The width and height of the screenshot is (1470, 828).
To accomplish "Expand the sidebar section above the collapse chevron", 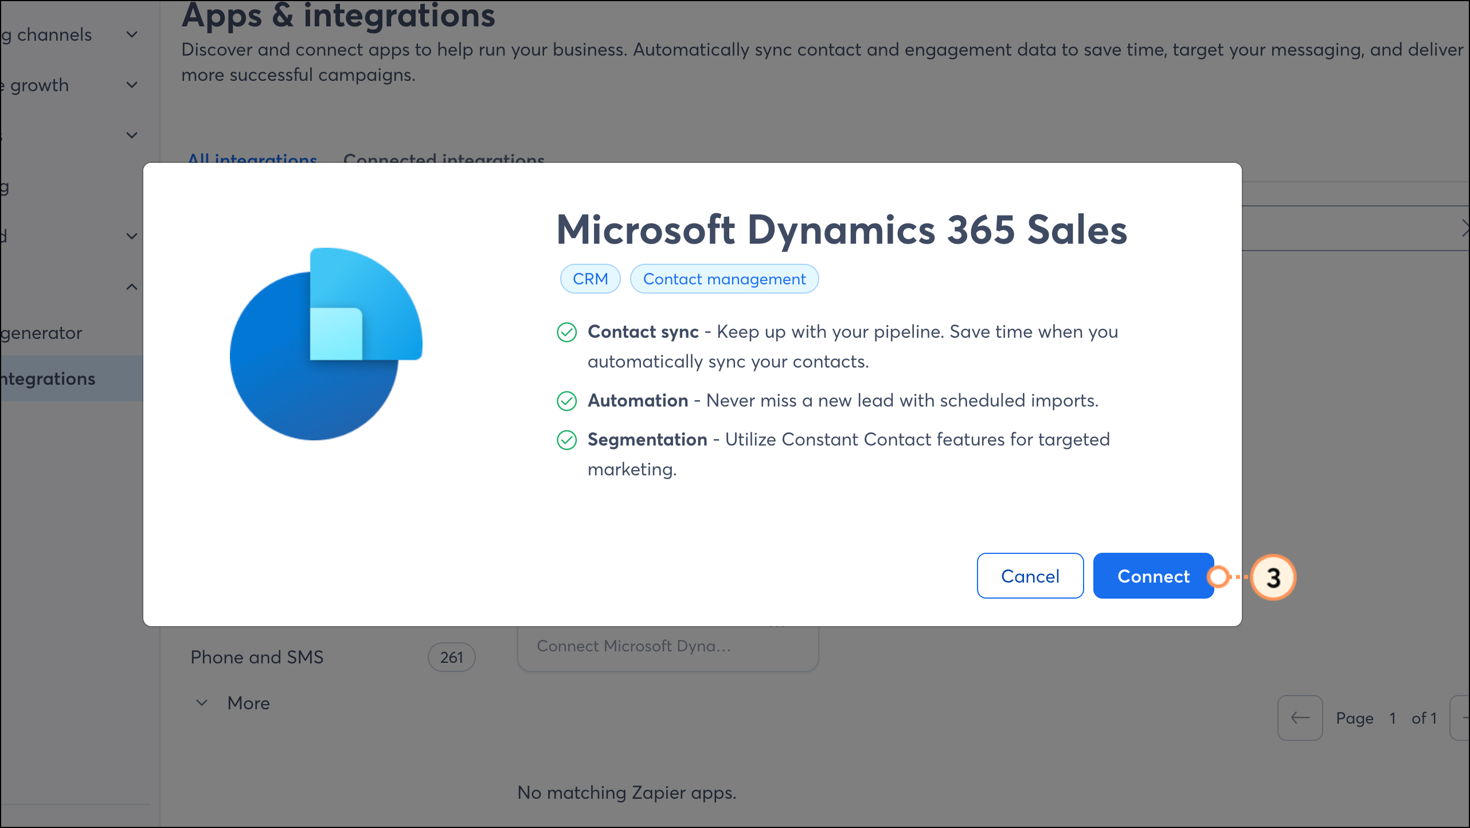I will [x=132, y=236].
